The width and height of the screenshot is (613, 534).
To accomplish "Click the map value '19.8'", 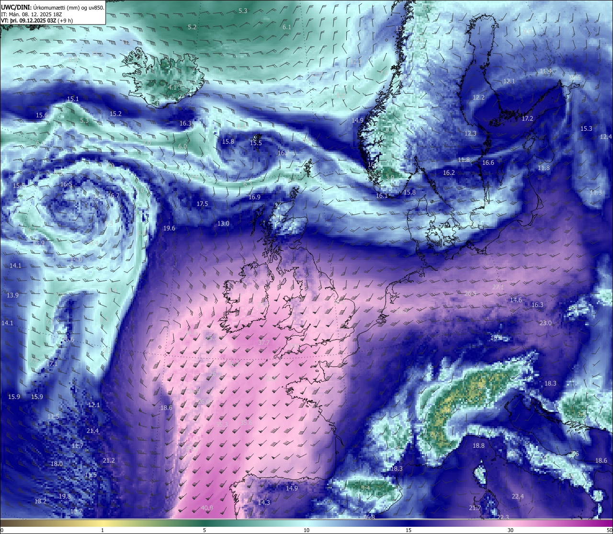I will click(x=65, y=496).
